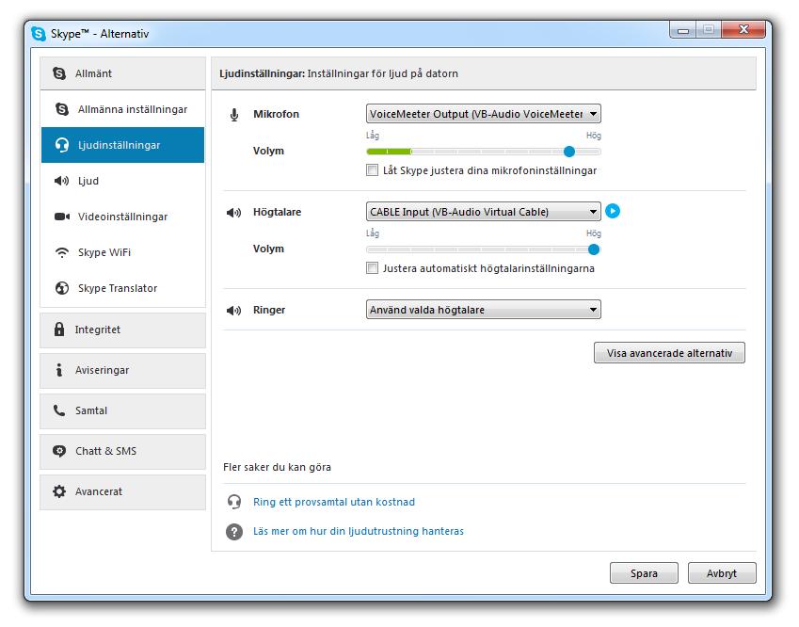This screenshot has width=799, height=627.
Task: Click the headset icon beside Ljudinställningar
Action: [62, 145]
